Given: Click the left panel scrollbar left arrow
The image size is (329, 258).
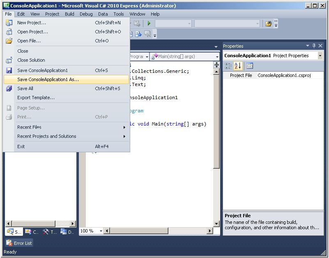Looking at the screenshot, I should click(x=8, y=223).
